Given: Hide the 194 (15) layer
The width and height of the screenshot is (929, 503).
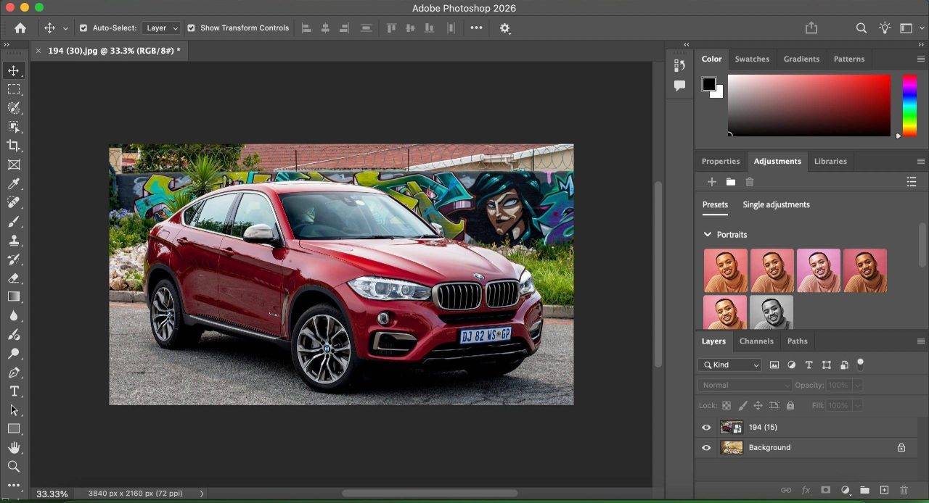Looking at the screenshot, I should 706,428.
